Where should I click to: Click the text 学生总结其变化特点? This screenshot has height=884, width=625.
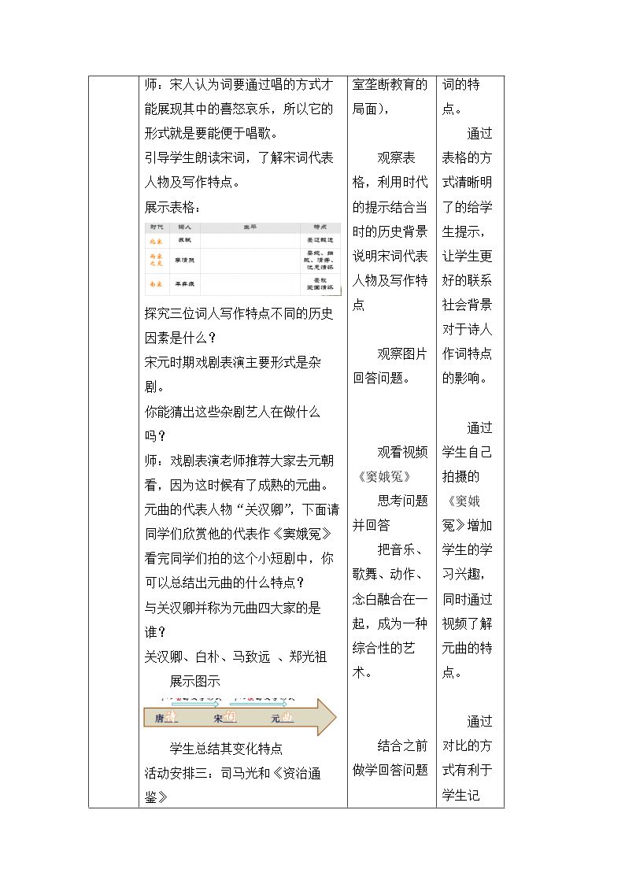[x=226, y=748]
